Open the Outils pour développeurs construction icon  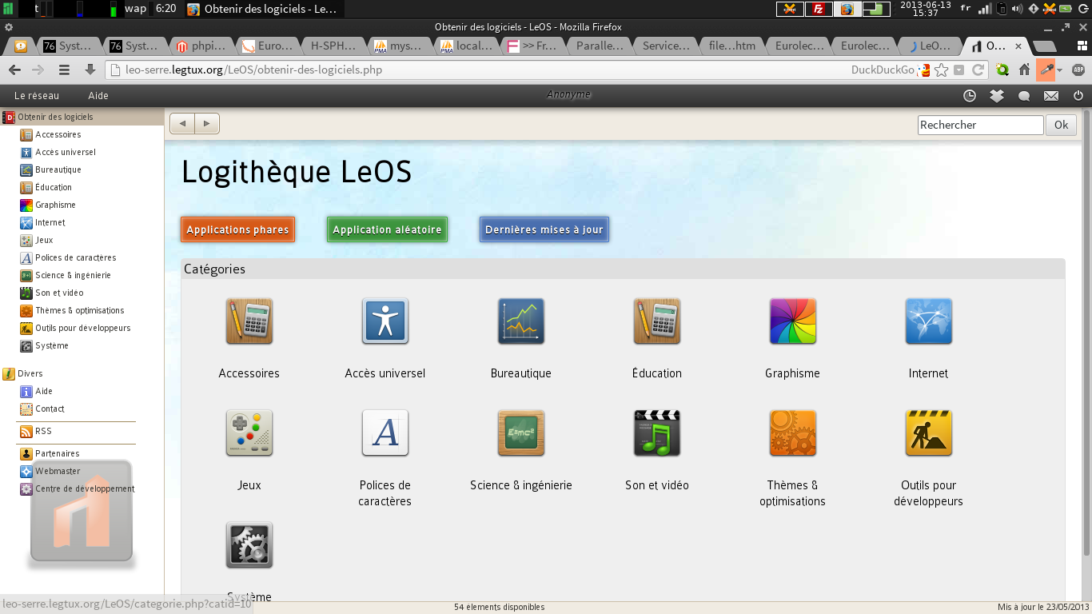point(929,433)
